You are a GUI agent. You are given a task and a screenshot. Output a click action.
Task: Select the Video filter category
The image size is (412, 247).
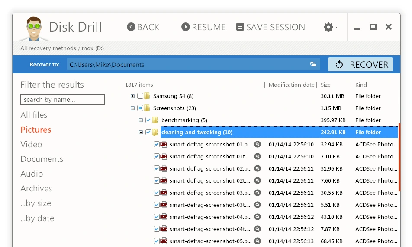click(x=31, y=144)
